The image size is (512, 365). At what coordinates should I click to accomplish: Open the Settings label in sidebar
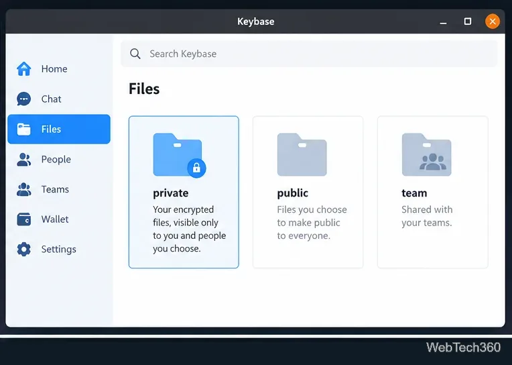point(59,249)
